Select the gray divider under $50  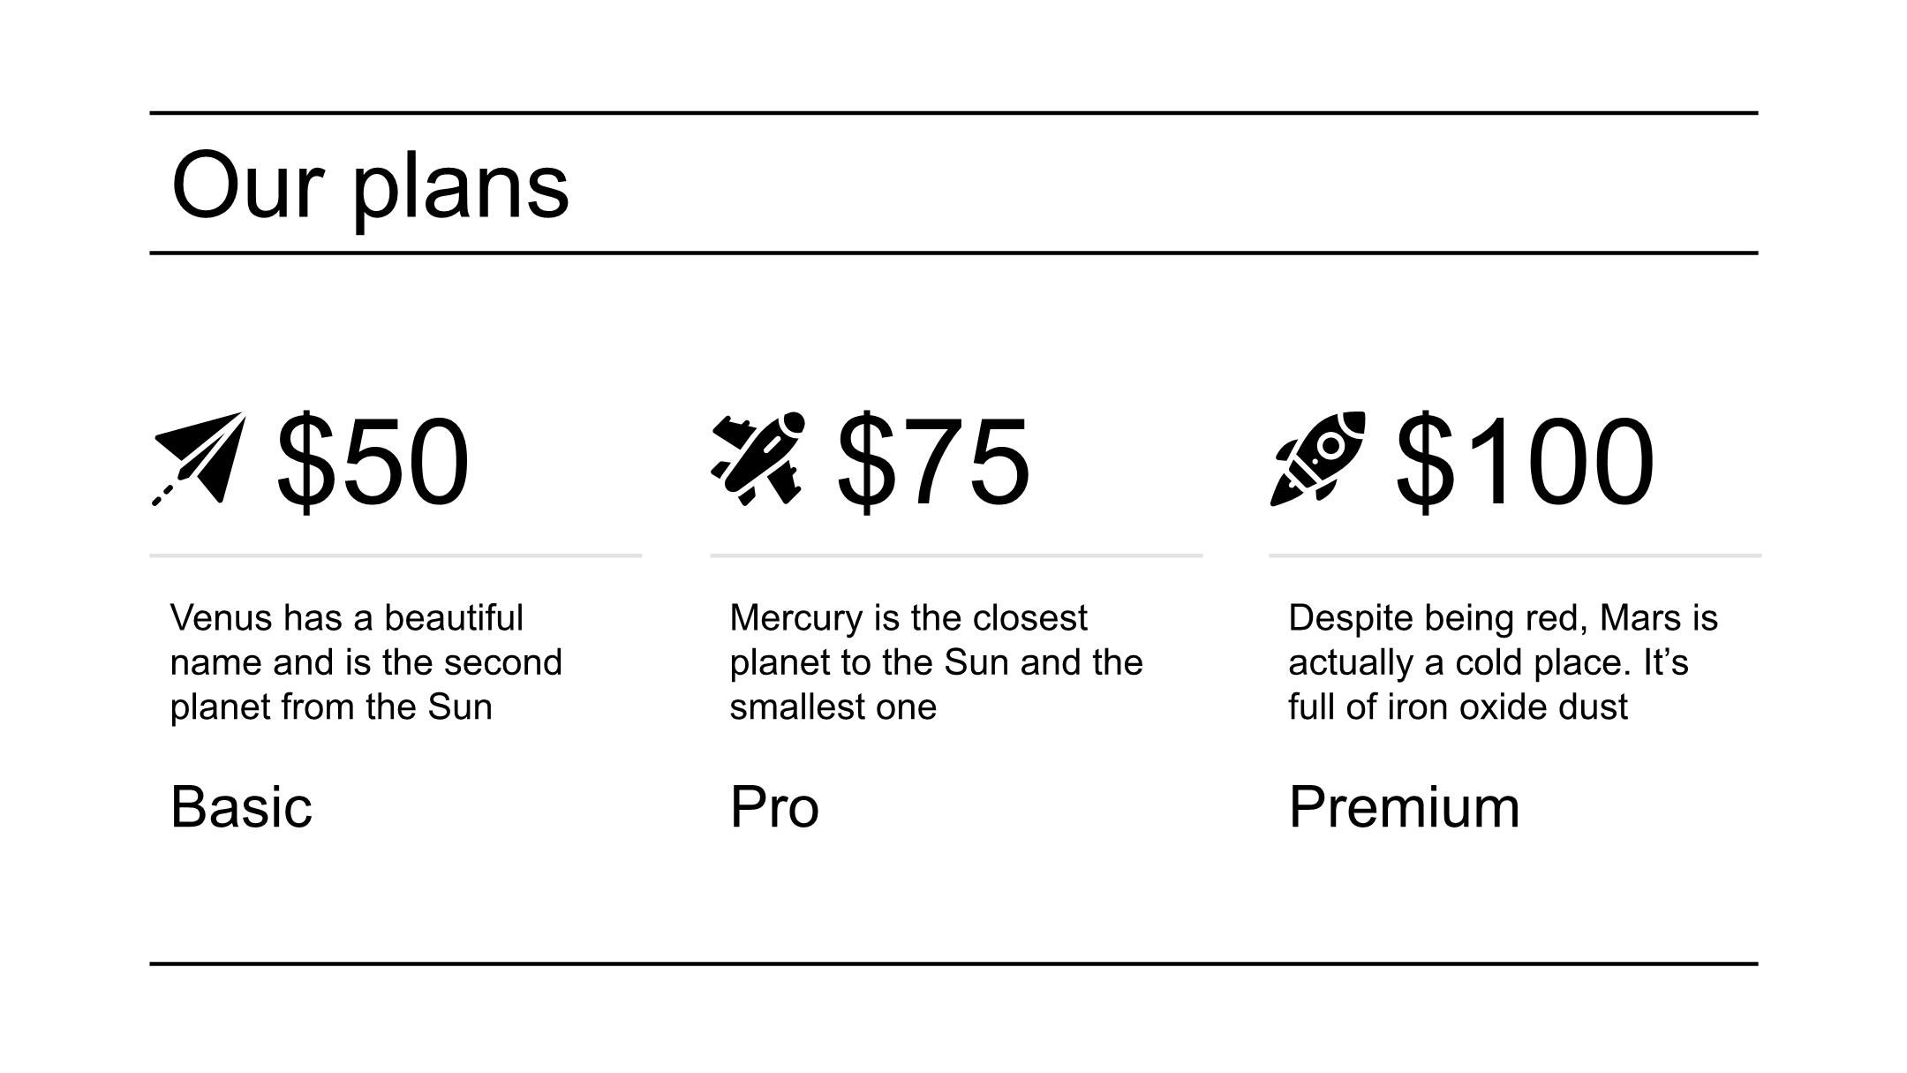point(396,555)
